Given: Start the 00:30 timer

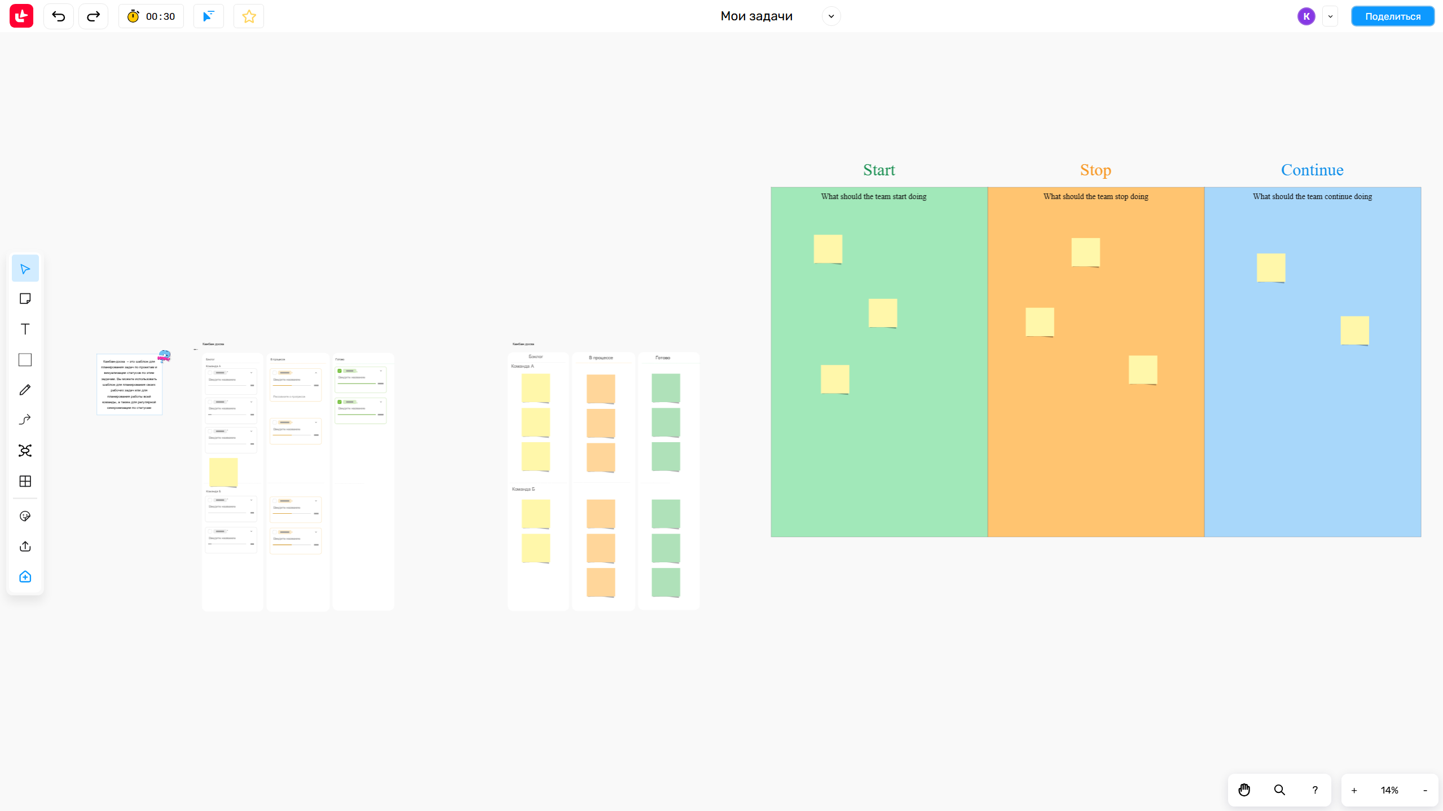Looking at the screenshot, I should click(151, 16).
